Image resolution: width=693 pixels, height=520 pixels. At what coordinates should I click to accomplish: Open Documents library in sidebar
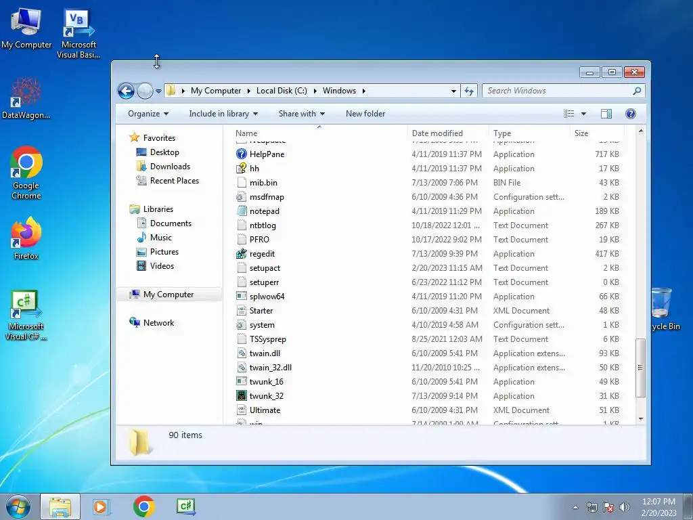[171, 223]
